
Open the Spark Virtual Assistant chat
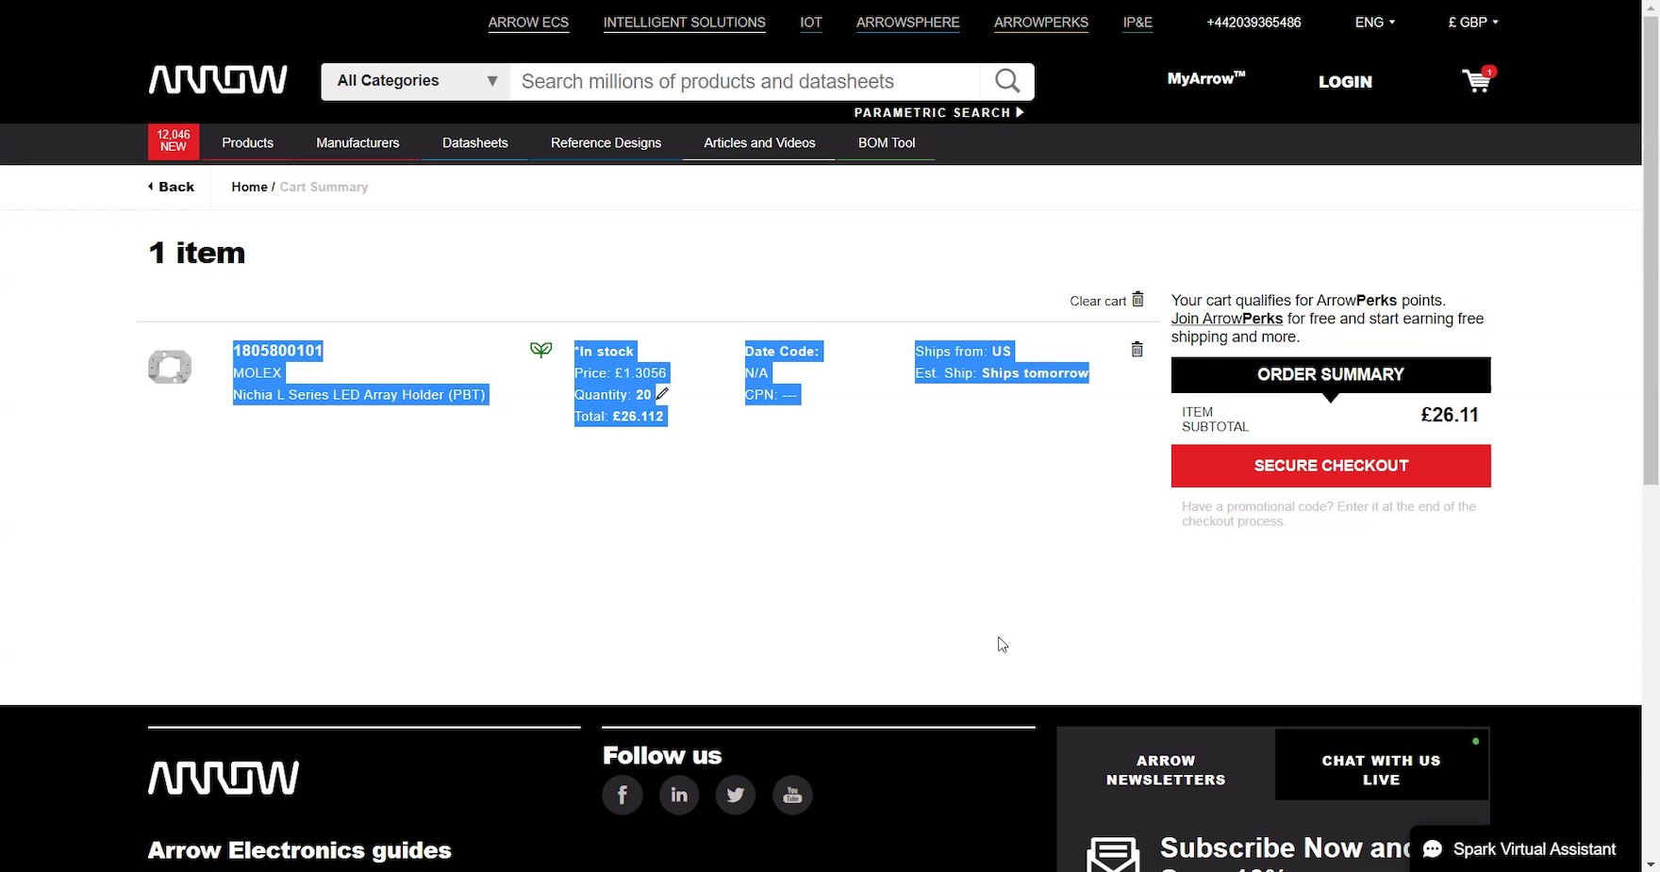tap(1520, 849)
